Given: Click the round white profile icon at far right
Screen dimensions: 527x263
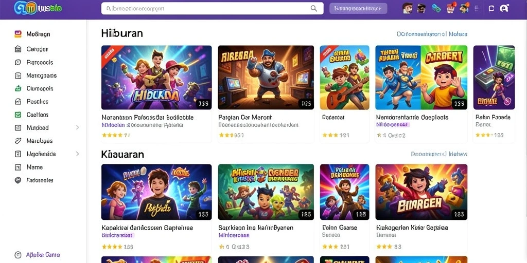Looking at the screenshot, I should coord(504,9).
